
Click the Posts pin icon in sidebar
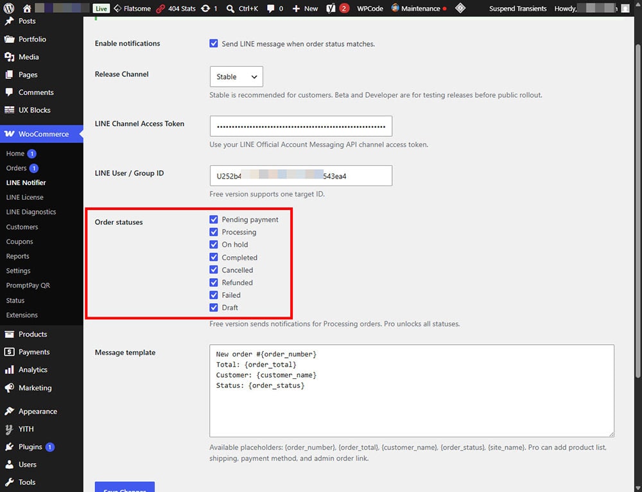pos(9,21)
